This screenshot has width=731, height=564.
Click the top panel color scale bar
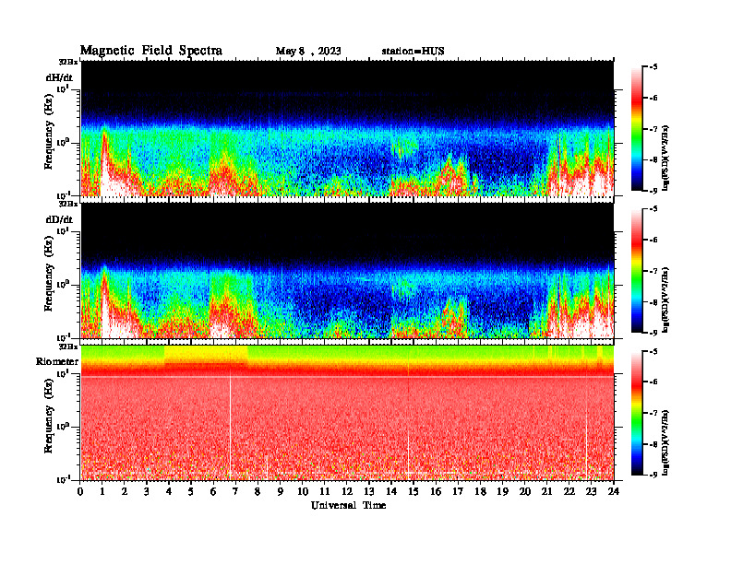pos(636,128)
